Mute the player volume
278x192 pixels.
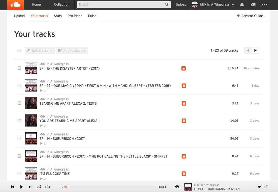coord(177,187)
